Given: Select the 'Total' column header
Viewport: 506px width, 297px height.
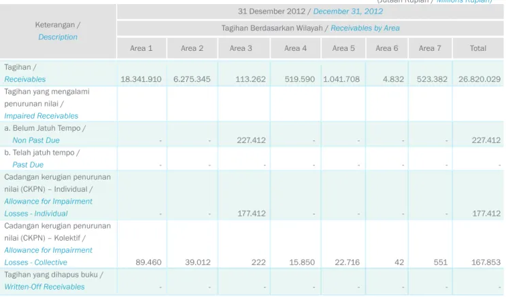Looking at the screenshot, I should (478, 48).
